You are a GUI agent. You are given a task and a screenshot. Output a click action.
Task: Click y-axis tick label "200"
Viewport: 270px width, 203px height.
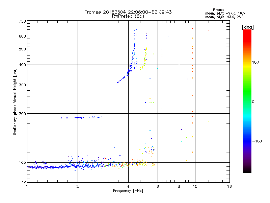pos(23,114)
